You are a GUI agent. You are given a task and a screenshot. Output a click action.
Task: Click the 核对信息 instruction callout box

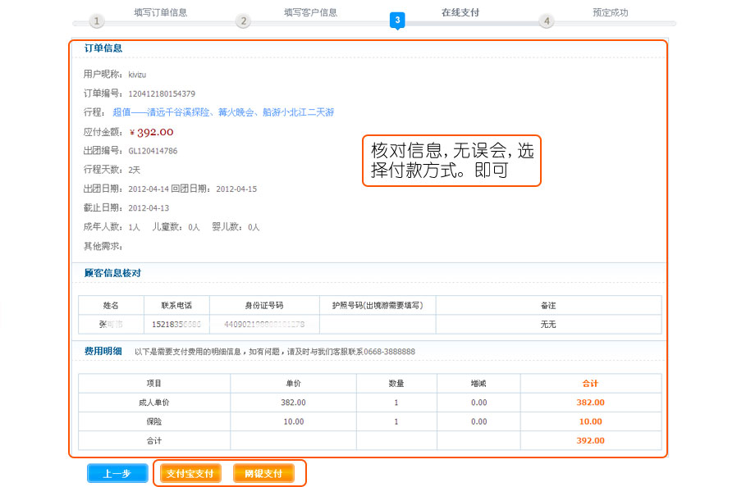(451, 161)
